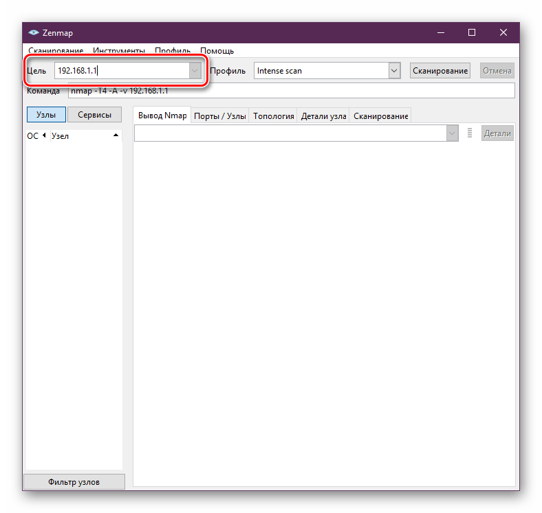Toggle the Сервисы view button

pyautogui.click(x=94, y=114)
